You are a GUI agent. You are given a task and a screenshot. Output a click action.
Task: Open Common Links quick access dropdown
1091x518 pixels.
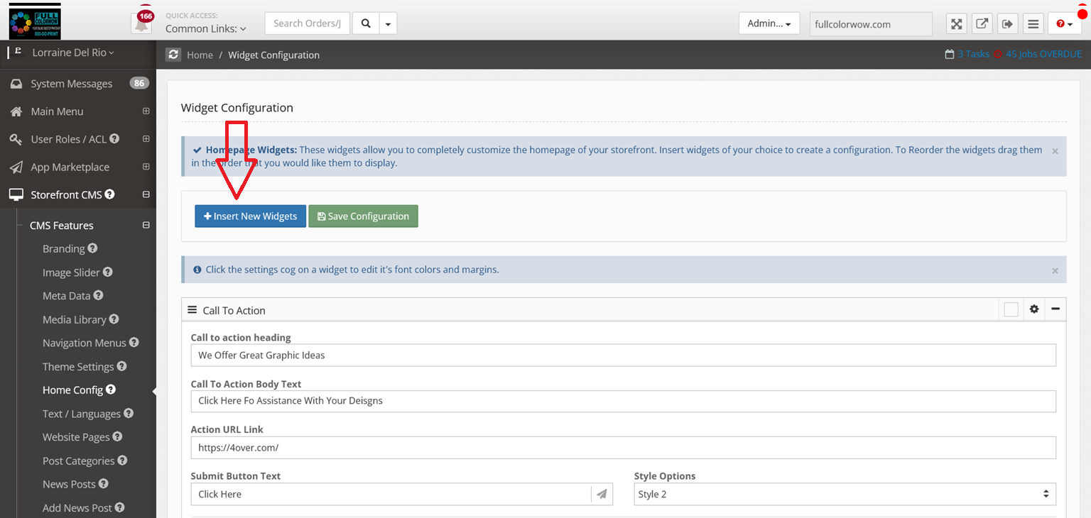[x=205, y=29]
